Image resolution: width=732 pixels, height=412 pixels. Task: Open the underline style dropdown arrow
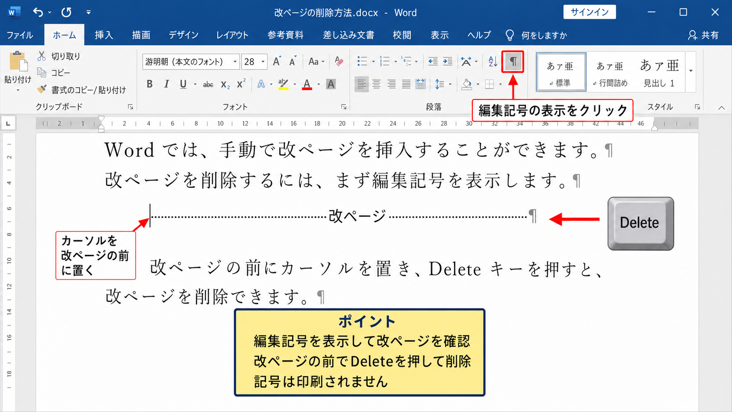coord(195,84)
